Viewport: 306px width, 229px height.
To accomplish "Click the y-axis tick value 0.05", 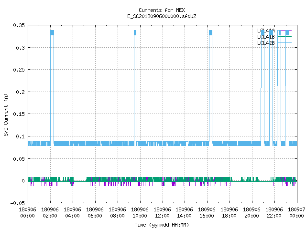I will tap(19, 159).
